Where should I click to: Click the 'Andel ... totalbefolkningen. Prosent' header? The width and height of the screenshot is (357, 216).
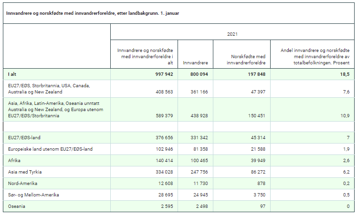[x=314, y=56]
